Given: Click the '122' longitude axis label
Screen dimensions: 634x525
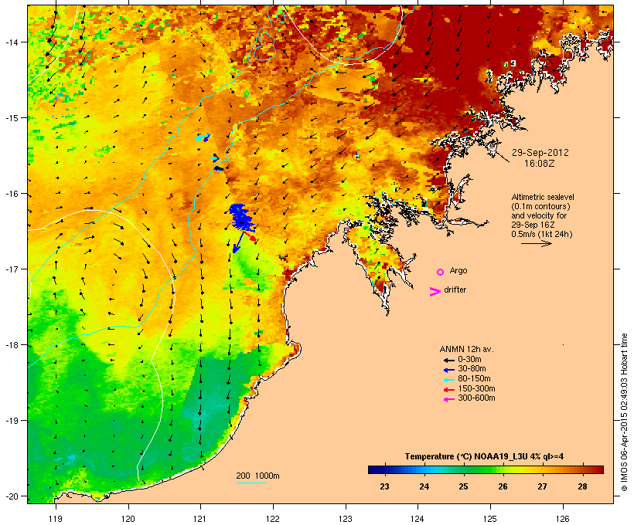Looking at the screenshot, I should tap(273, 519).
